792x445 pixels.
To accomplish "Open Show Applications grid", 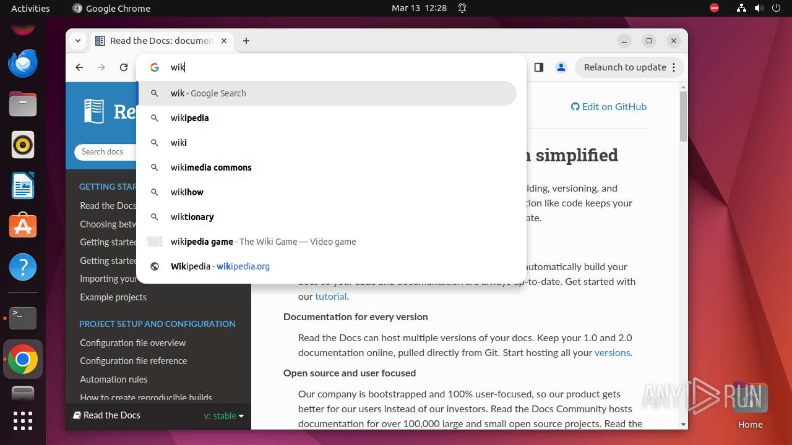I will coord(23,421).
